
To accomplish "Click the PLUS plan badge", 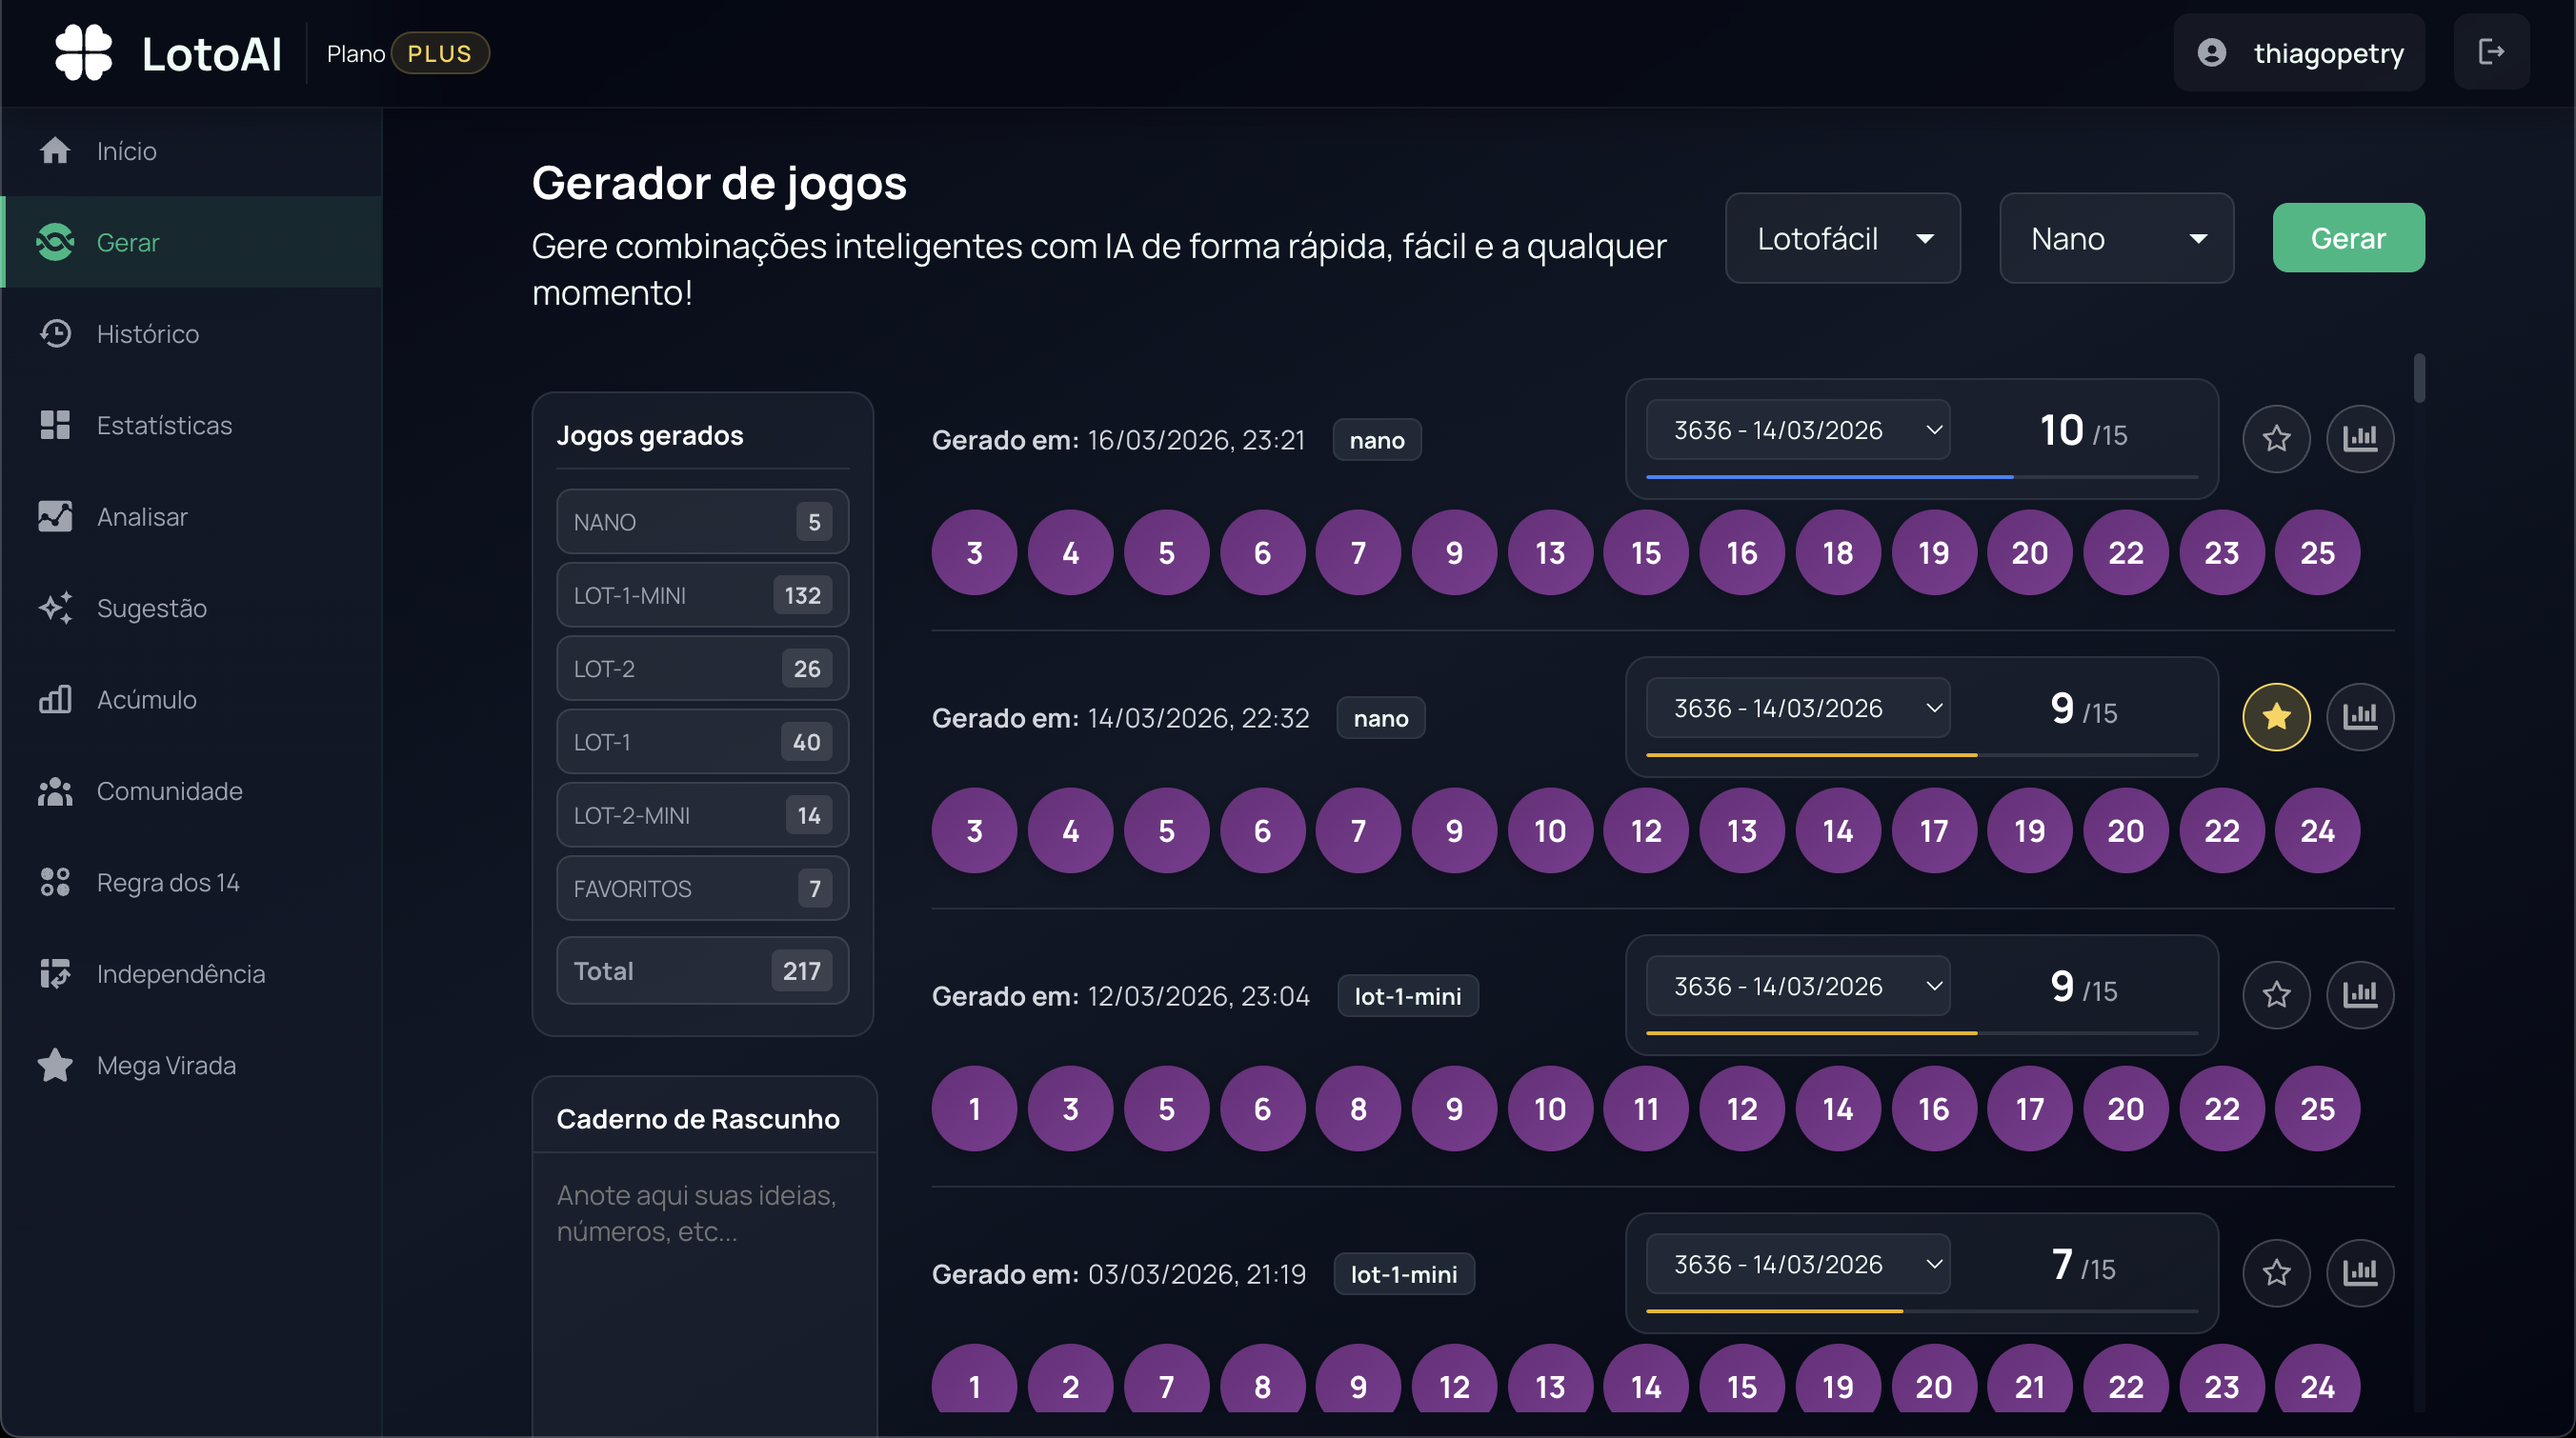I will (x=439, y=53).
